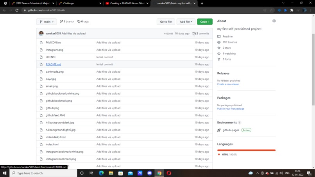315x177 pixels.
Task: Open the h4.backgrounddark.jpg file
Action: coord(60,123)
